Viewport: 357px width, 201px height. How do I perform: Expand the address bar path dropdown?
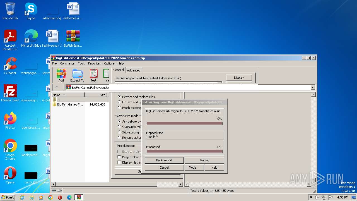pyautogui.click(x=312, y=87)
